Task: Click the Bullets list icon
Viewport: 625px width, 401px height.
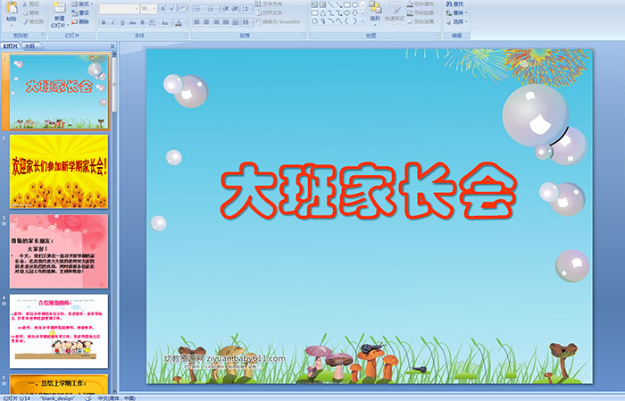Action: coord(198,8)
